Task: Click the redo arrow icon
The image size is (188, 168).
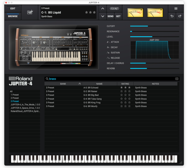Action: pos(180,16)
